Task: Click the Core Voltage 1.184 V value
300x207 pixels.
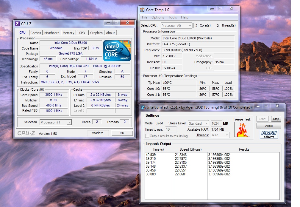Action: pyautogui.click(x=91, y=59)
